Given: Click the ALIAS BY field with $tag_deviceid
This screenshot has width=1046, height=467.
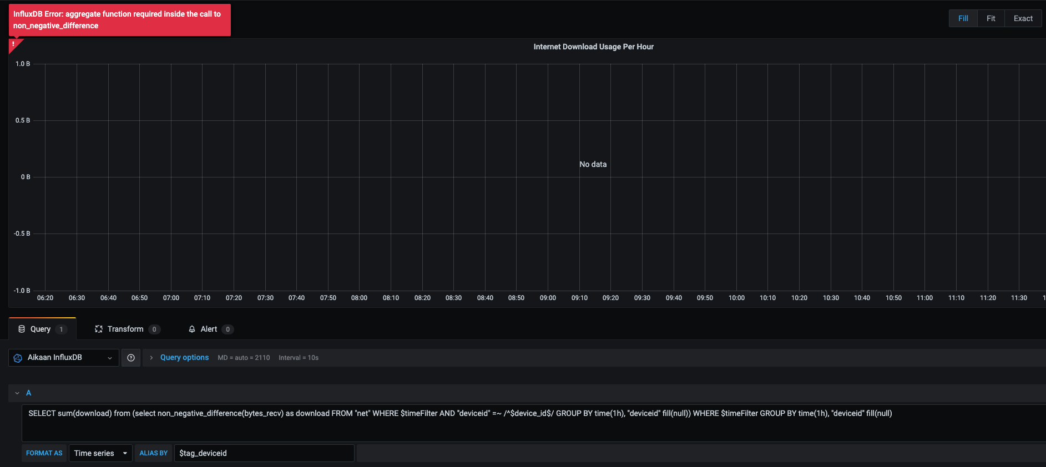Looking at the screenshot, I should [x=264, y=453].
